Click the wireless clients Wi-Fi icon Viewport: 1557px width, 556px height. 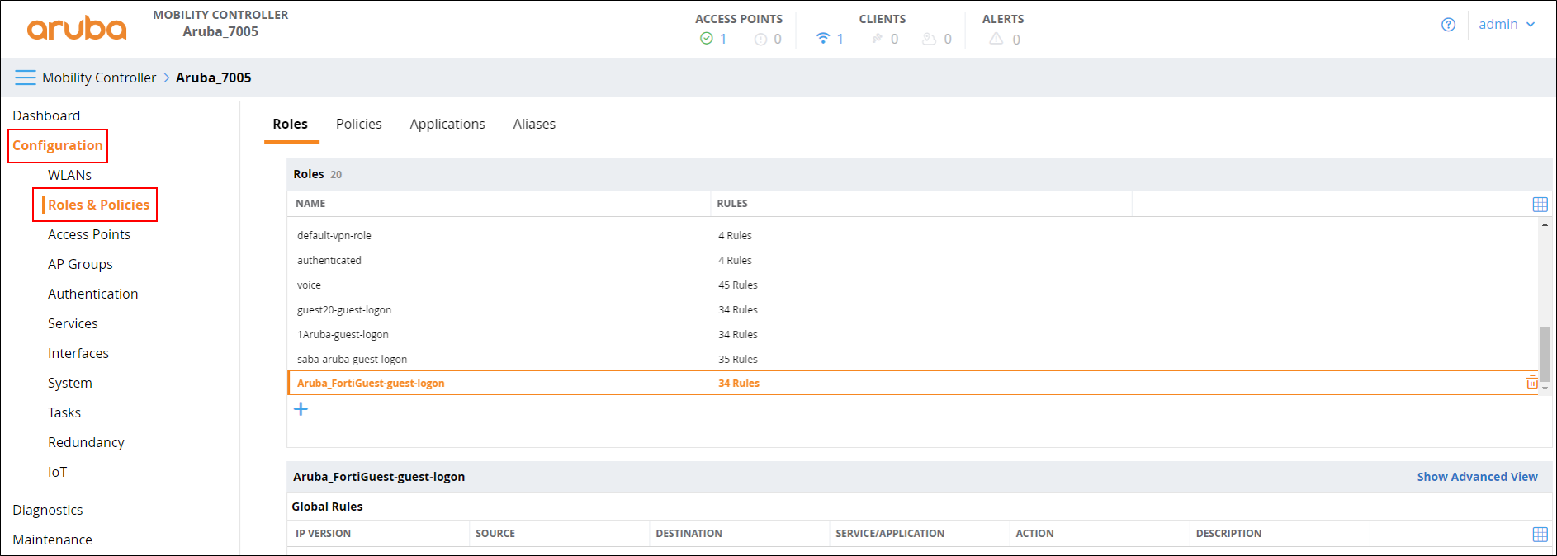point(822,39)
